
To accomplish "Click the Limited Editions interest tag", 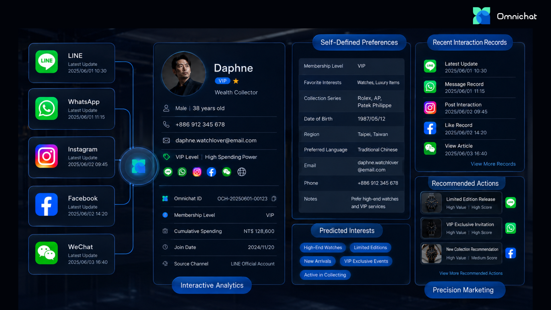I will tap(370, 247).
